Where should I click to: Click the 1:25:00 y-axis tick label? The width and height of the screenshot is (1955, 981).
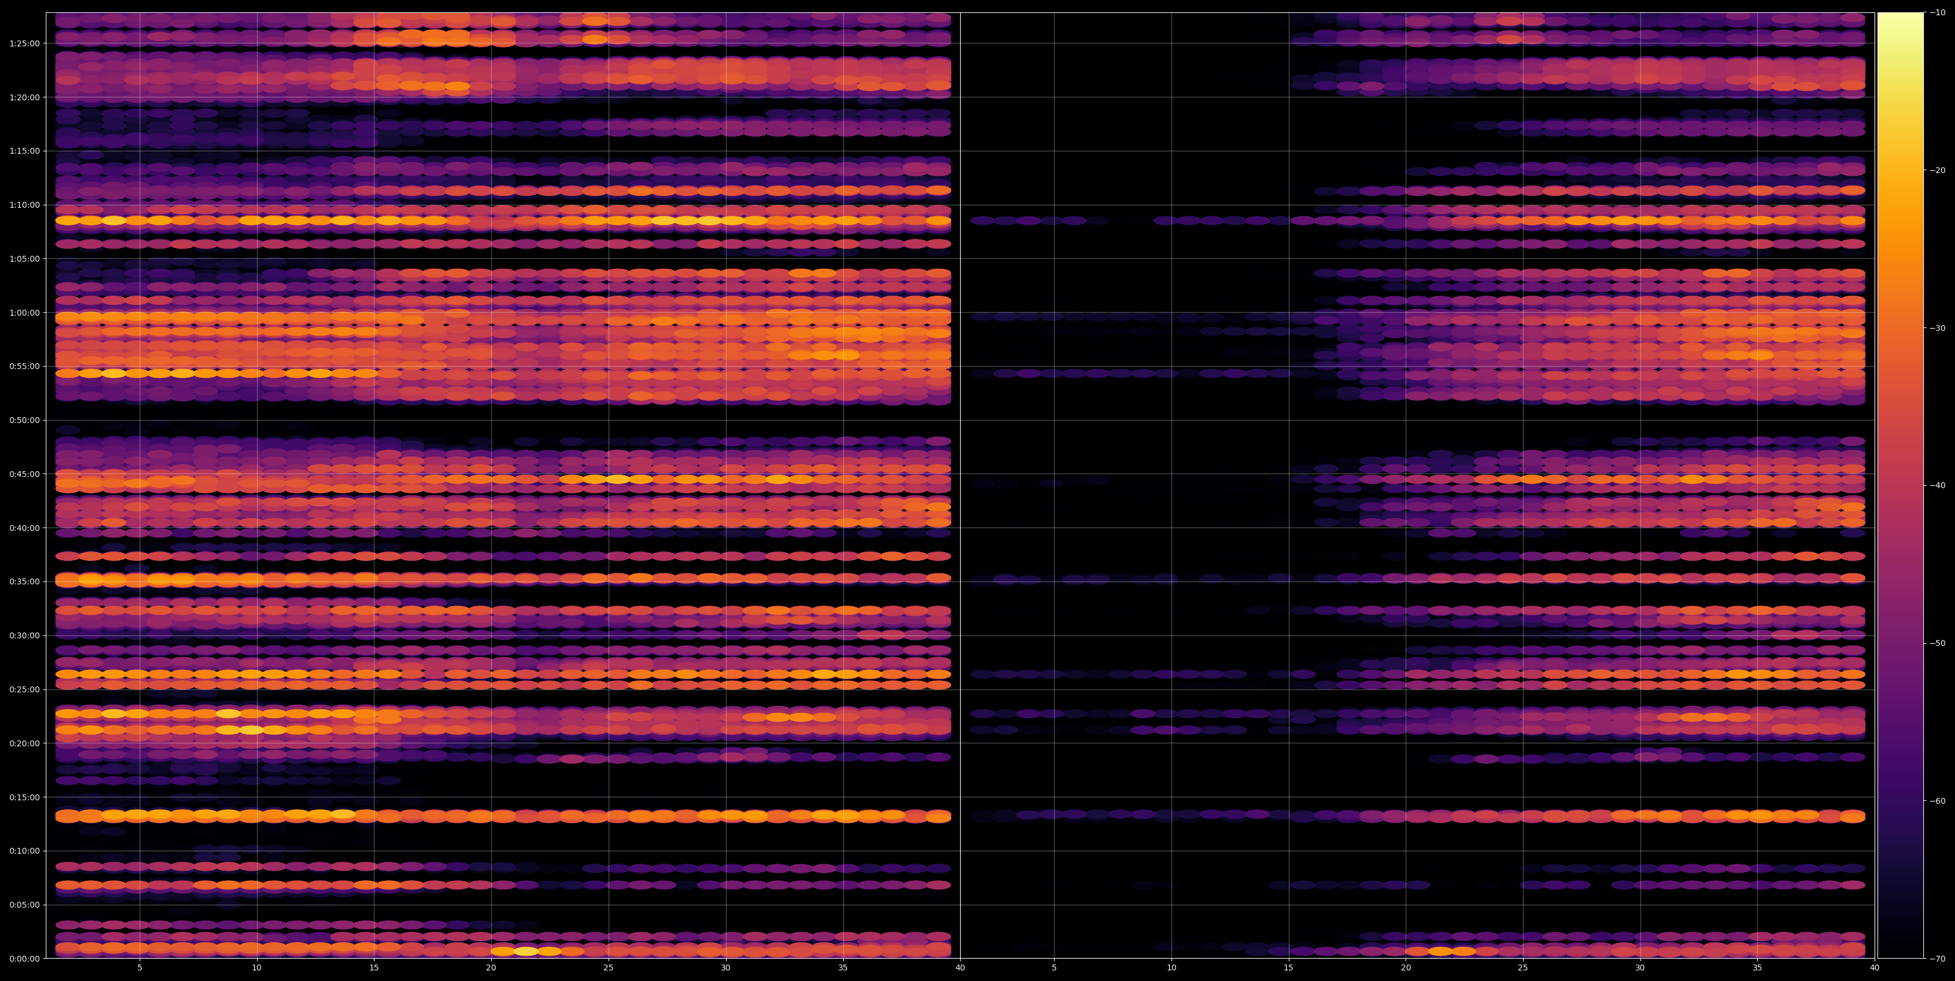(25, 43)
